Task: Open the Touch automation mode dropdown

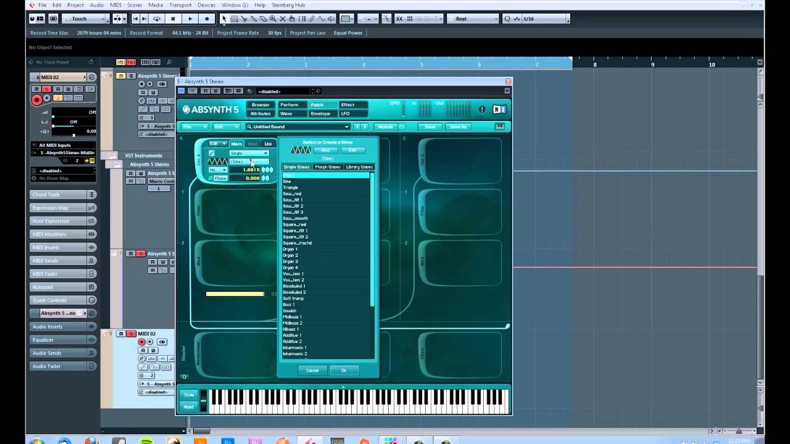Action: [x=86, y=19]
